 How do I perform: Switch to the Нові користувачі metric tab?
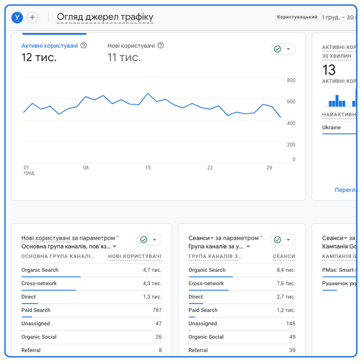point(131,46)
